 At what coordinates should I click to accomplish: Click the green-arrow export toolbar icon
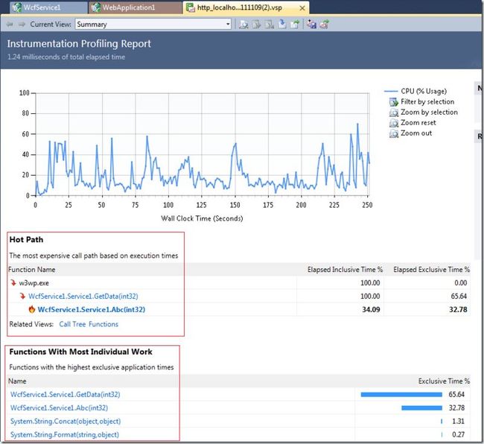tap(295, 24)
